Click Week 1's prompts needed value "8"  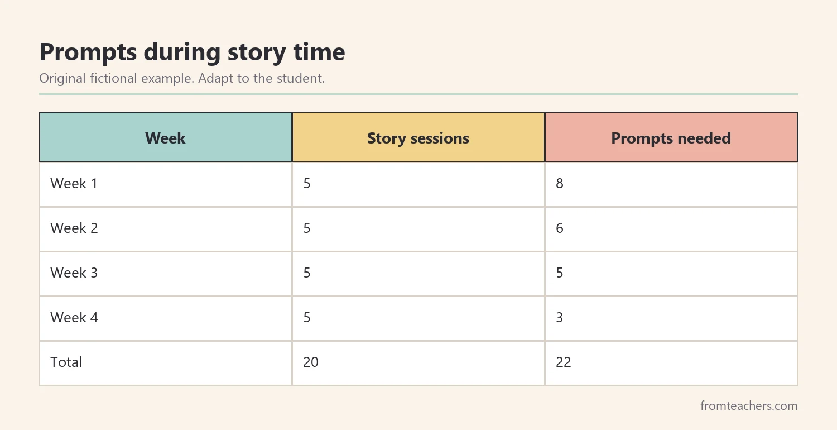click(x=560, y=184)
